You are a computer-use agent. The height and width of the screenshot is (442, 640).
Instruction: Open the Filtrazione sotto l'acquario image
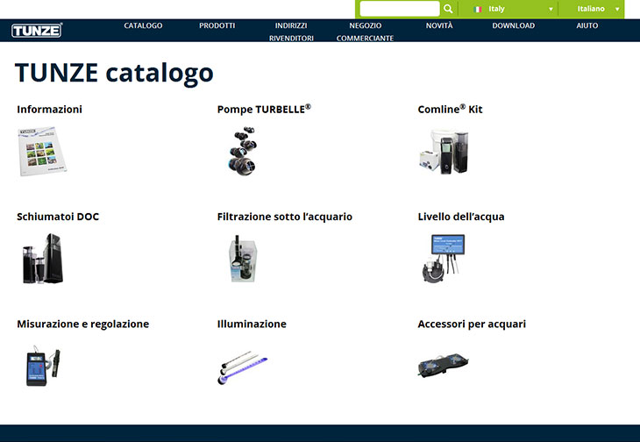243,259
